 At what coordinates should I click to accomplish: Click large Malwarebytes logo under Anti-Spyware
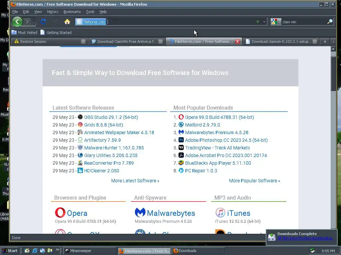140,212
